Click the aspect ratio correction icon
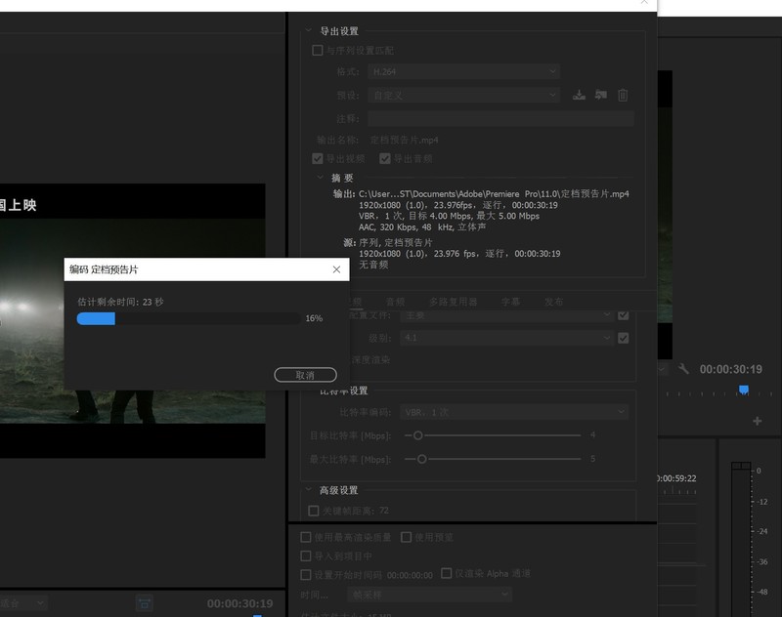Image resolution: width=782 pixels, height=617 pixels. (145, 603)
